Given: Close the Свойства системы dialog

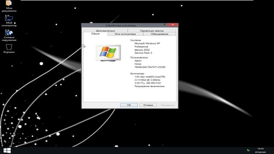Looking at the screenshot, I should 173,25.
